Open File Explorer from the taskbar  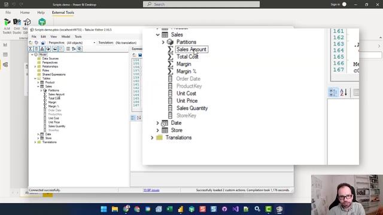pyautogui.click(x=115, y=209)
